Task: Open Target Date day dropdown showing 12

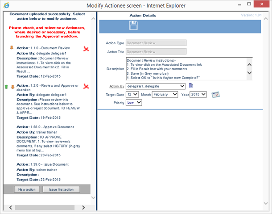Action: click(x=132, y=94)
